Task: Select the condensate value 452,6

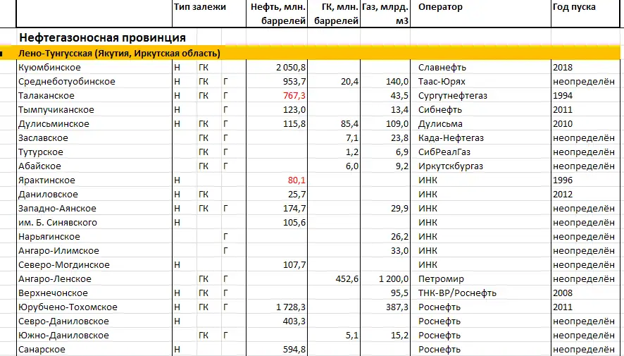Action: coord(347,278)
